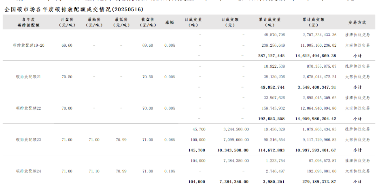Select the 287,127,445 cumulative volume subtotal
Viewport: 380px width, 195px height.
[x=271, y=56]
